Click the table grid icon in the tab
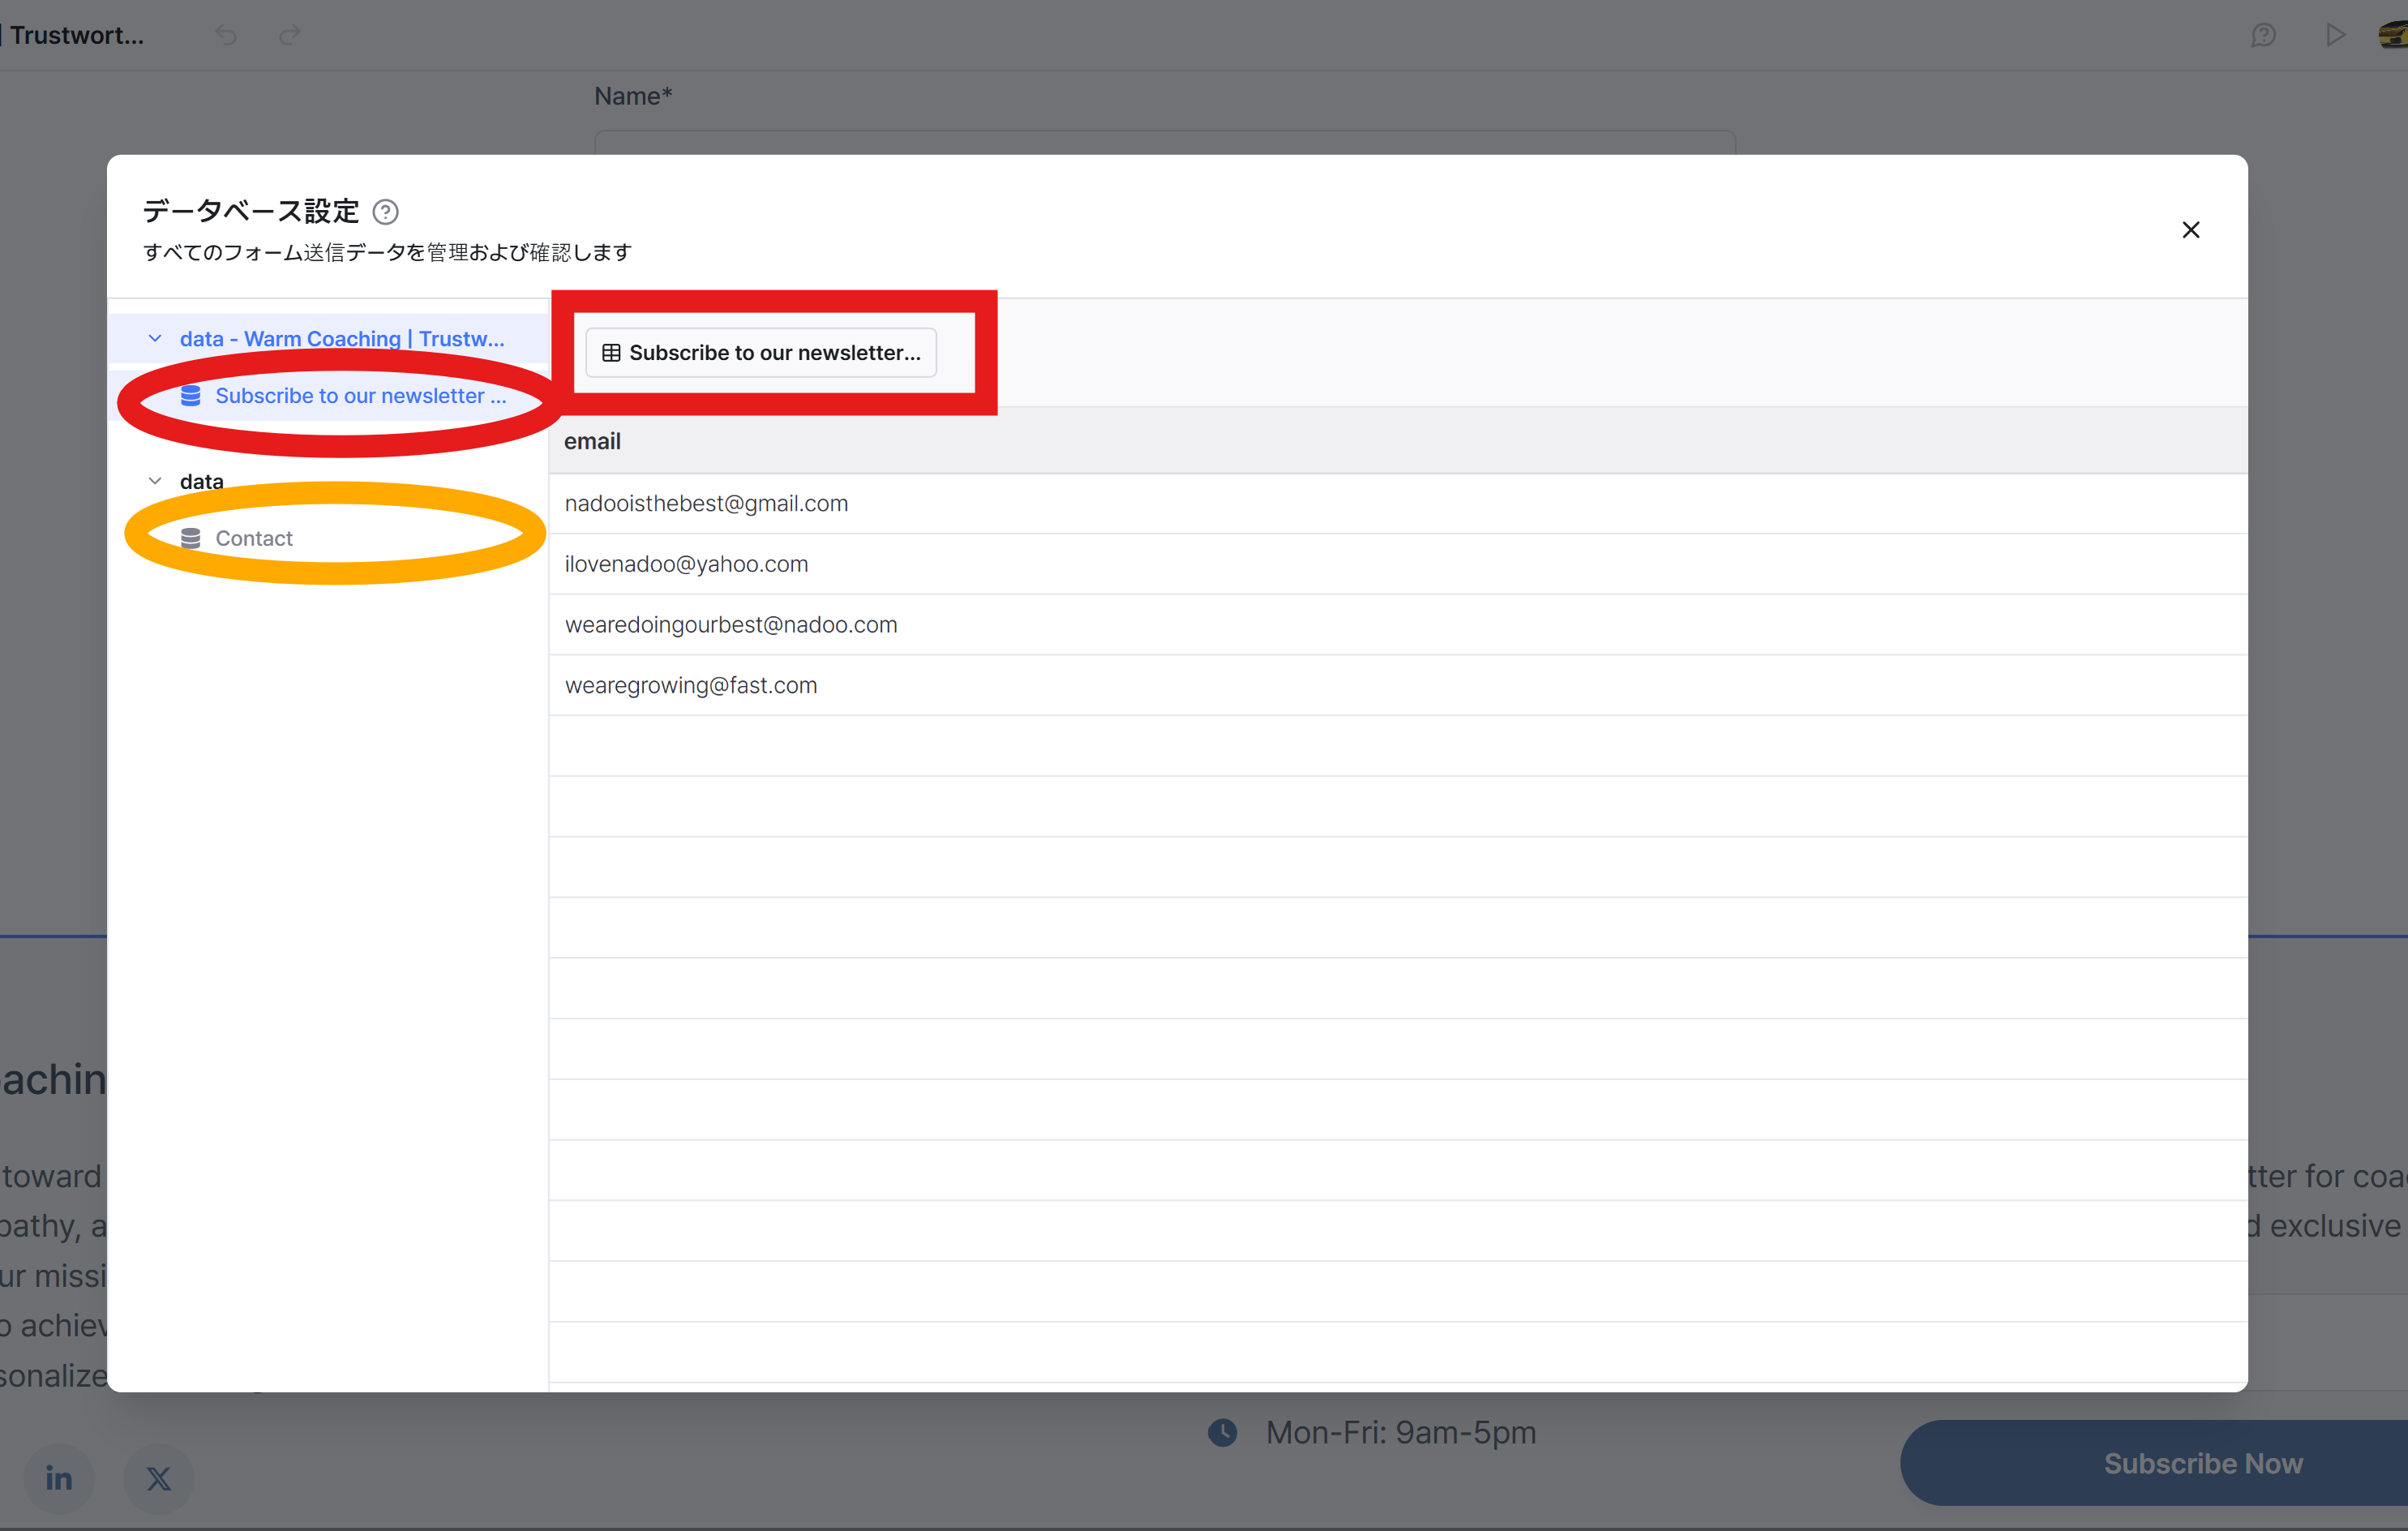Image resolution: width=2408 pixels, height=1531 pixels. pos(611,353)
